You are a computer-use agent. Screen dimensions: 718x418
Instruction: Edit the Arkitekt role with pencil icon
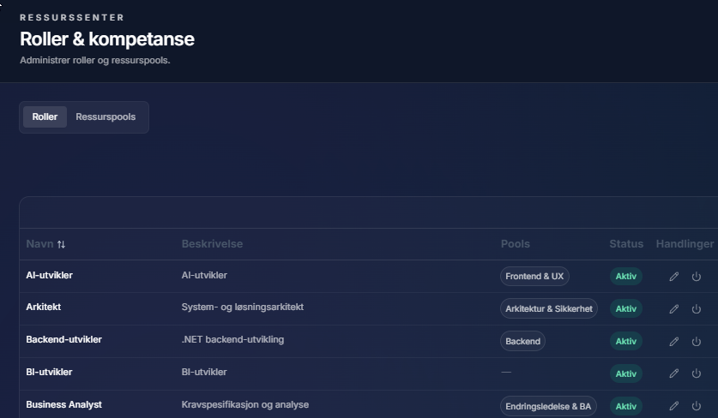pos(673,308)
